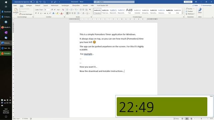Toggle bold formatting
This screenshot has height=120, width=214.
(36, 13)
